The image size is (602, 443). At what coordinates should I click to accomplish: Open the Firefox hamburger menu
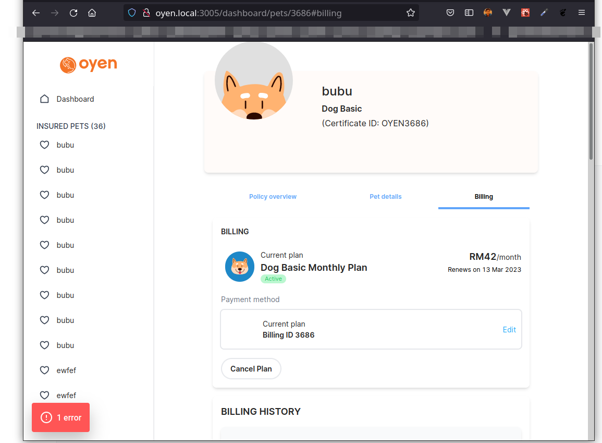click(x=582, y=13)
